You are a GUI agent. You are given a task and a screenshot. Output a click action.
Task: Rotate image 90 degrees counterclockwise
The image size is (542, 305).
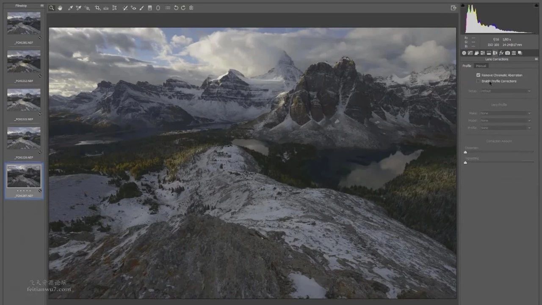point(176,8)
